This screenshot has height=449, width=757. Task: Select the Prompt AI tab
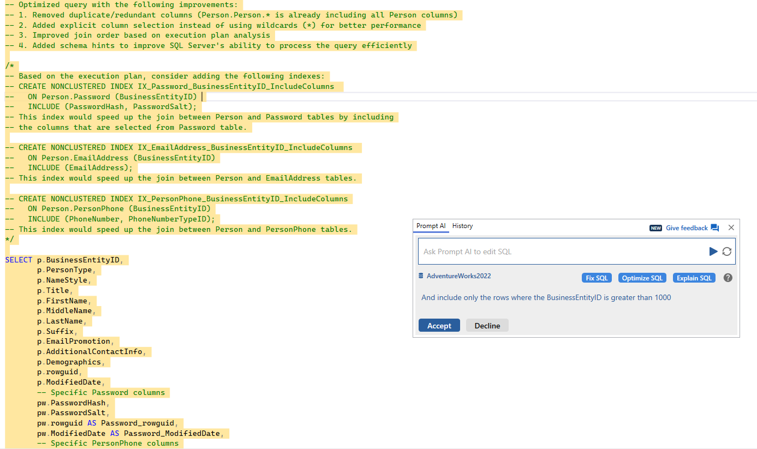(x=431, y=226)
